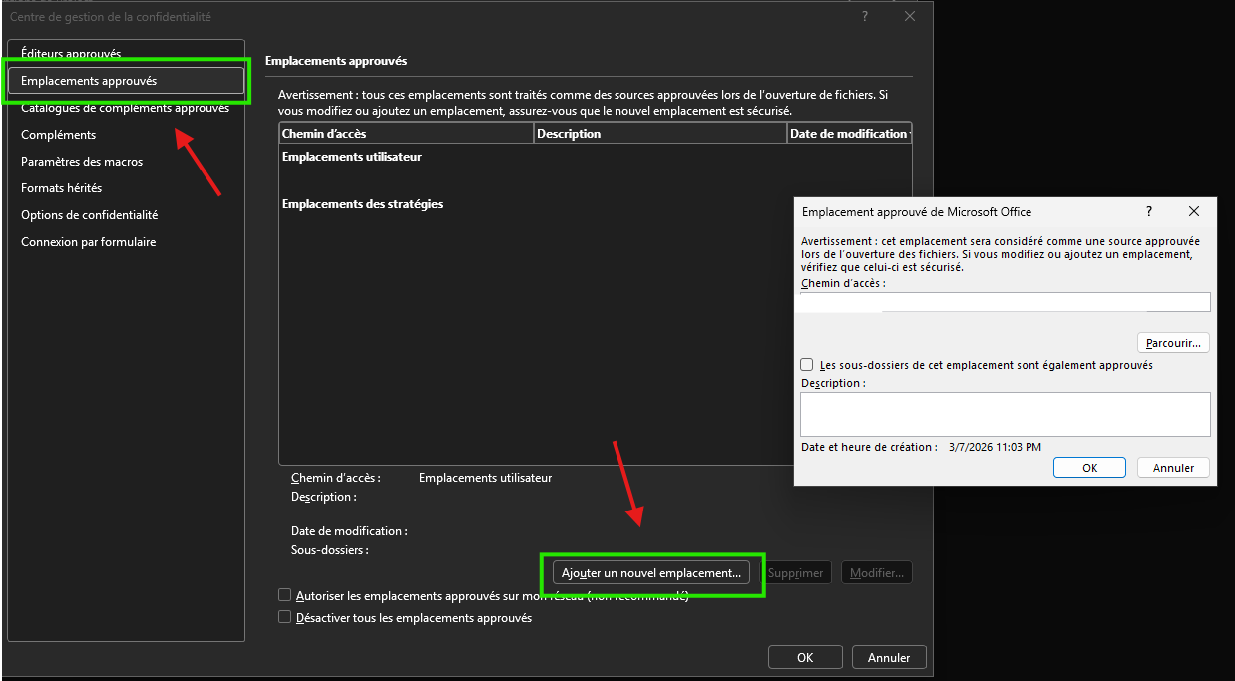1235x681 pixels.
Task: Click OK in Emplacement approuvé dialog
Action: (x=1089, y=468)
